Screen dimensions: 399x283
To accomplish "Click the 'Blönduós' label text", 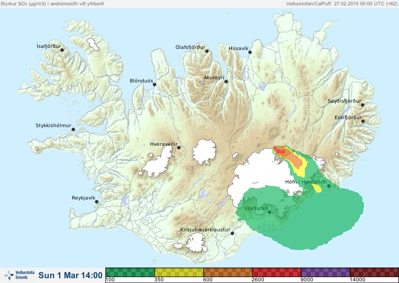I will (x=142, y=81).
